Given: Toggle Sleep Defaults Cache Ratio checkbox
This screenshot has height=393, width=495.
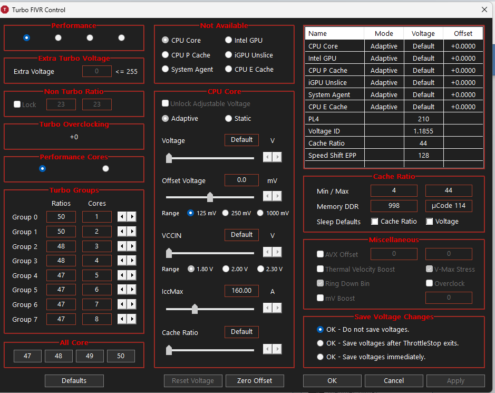Looking at the screenshot, I should pos(374,222).
